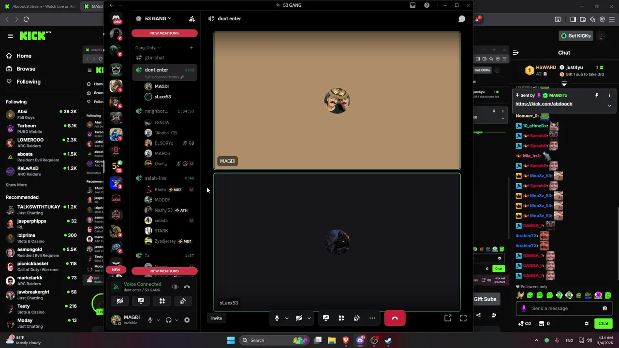This screenshot has width=619, height=348.
Task: Click Show more under Following
Action: [16, 185]
